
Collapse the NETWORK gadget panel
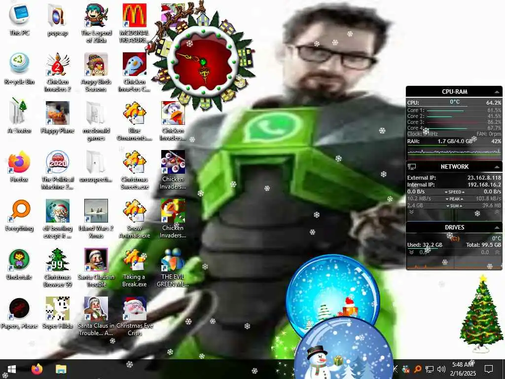click(x=497, y=167)
